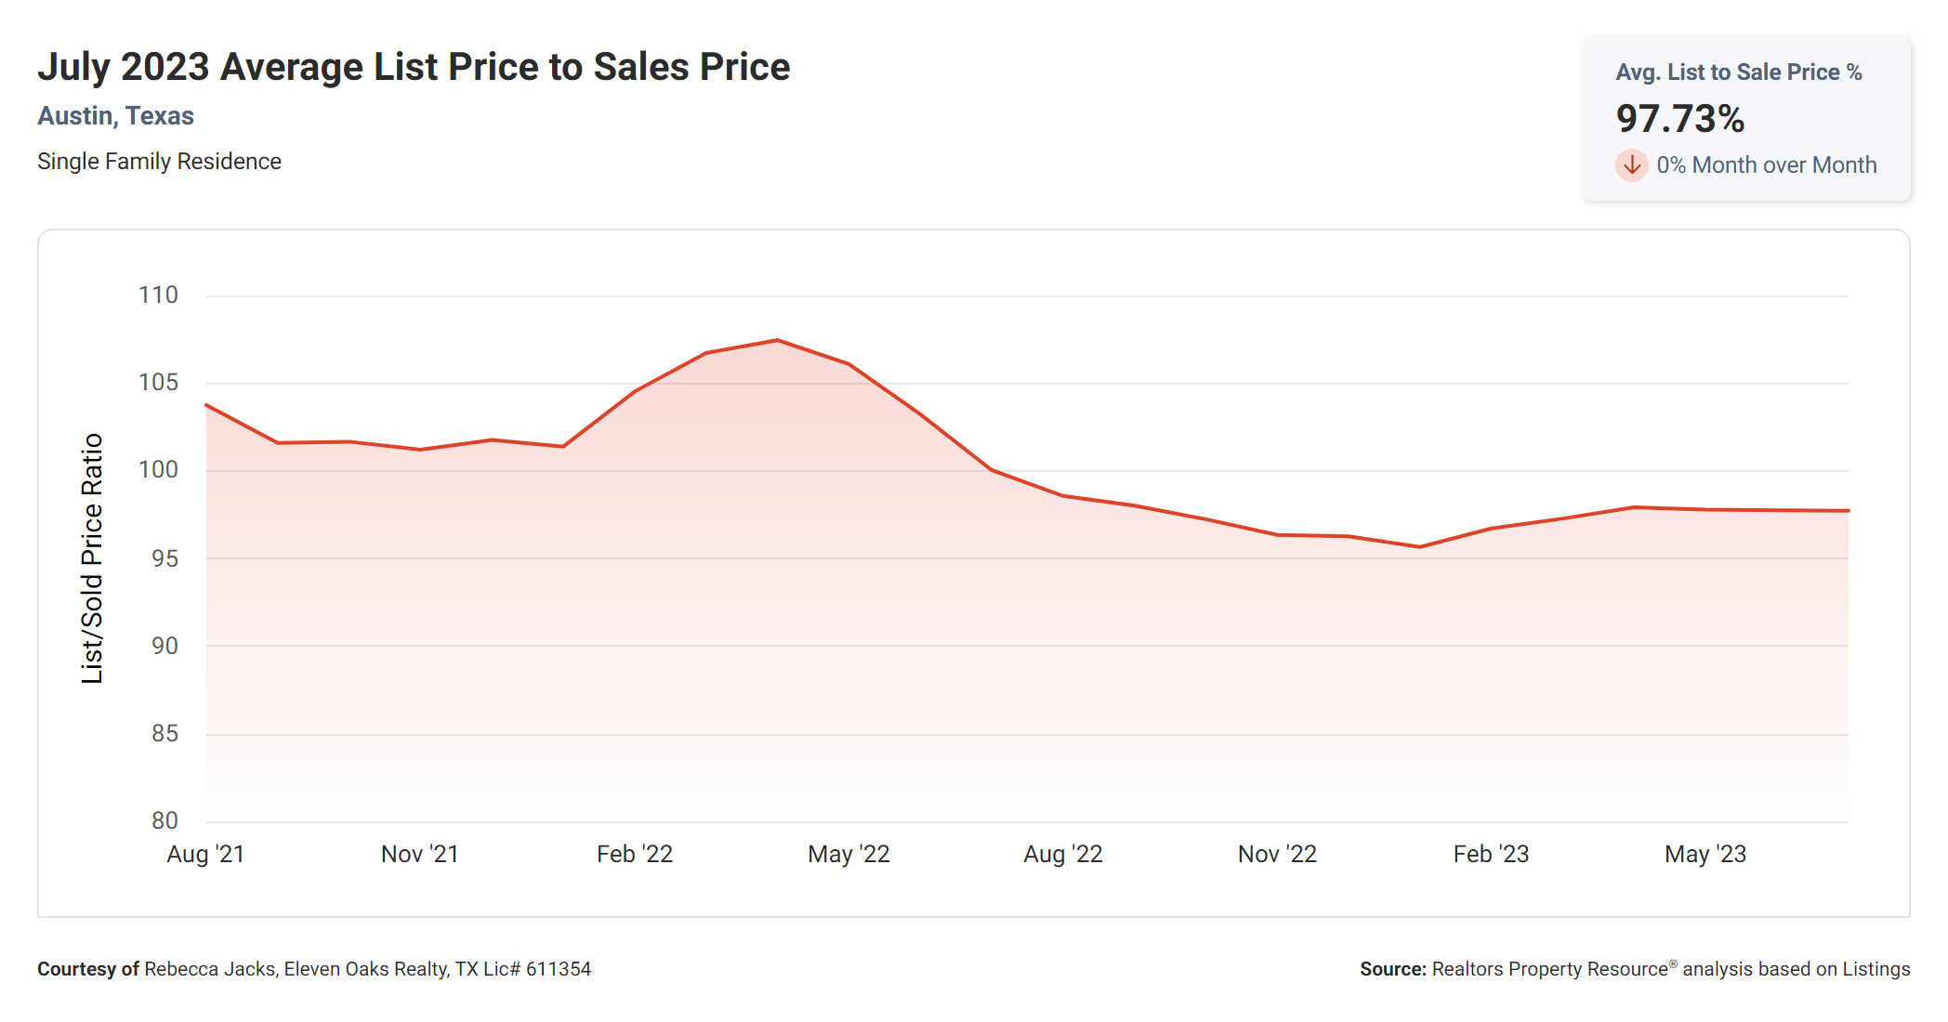Viewport: 1948px width, 1022px height.
Task: Click the Feb '23 x-axis label
Action: [x=1491, y=854]
